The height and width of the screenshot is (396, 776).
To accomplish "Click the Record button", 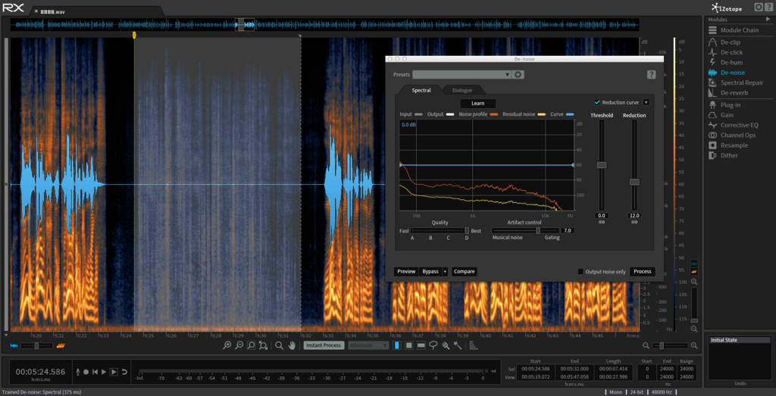I will pyautogui.click(x=86, y=371).
